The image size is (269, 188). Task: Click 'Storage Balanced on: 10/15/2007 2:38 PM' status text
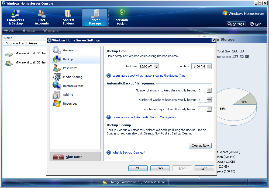coord(137,182)
